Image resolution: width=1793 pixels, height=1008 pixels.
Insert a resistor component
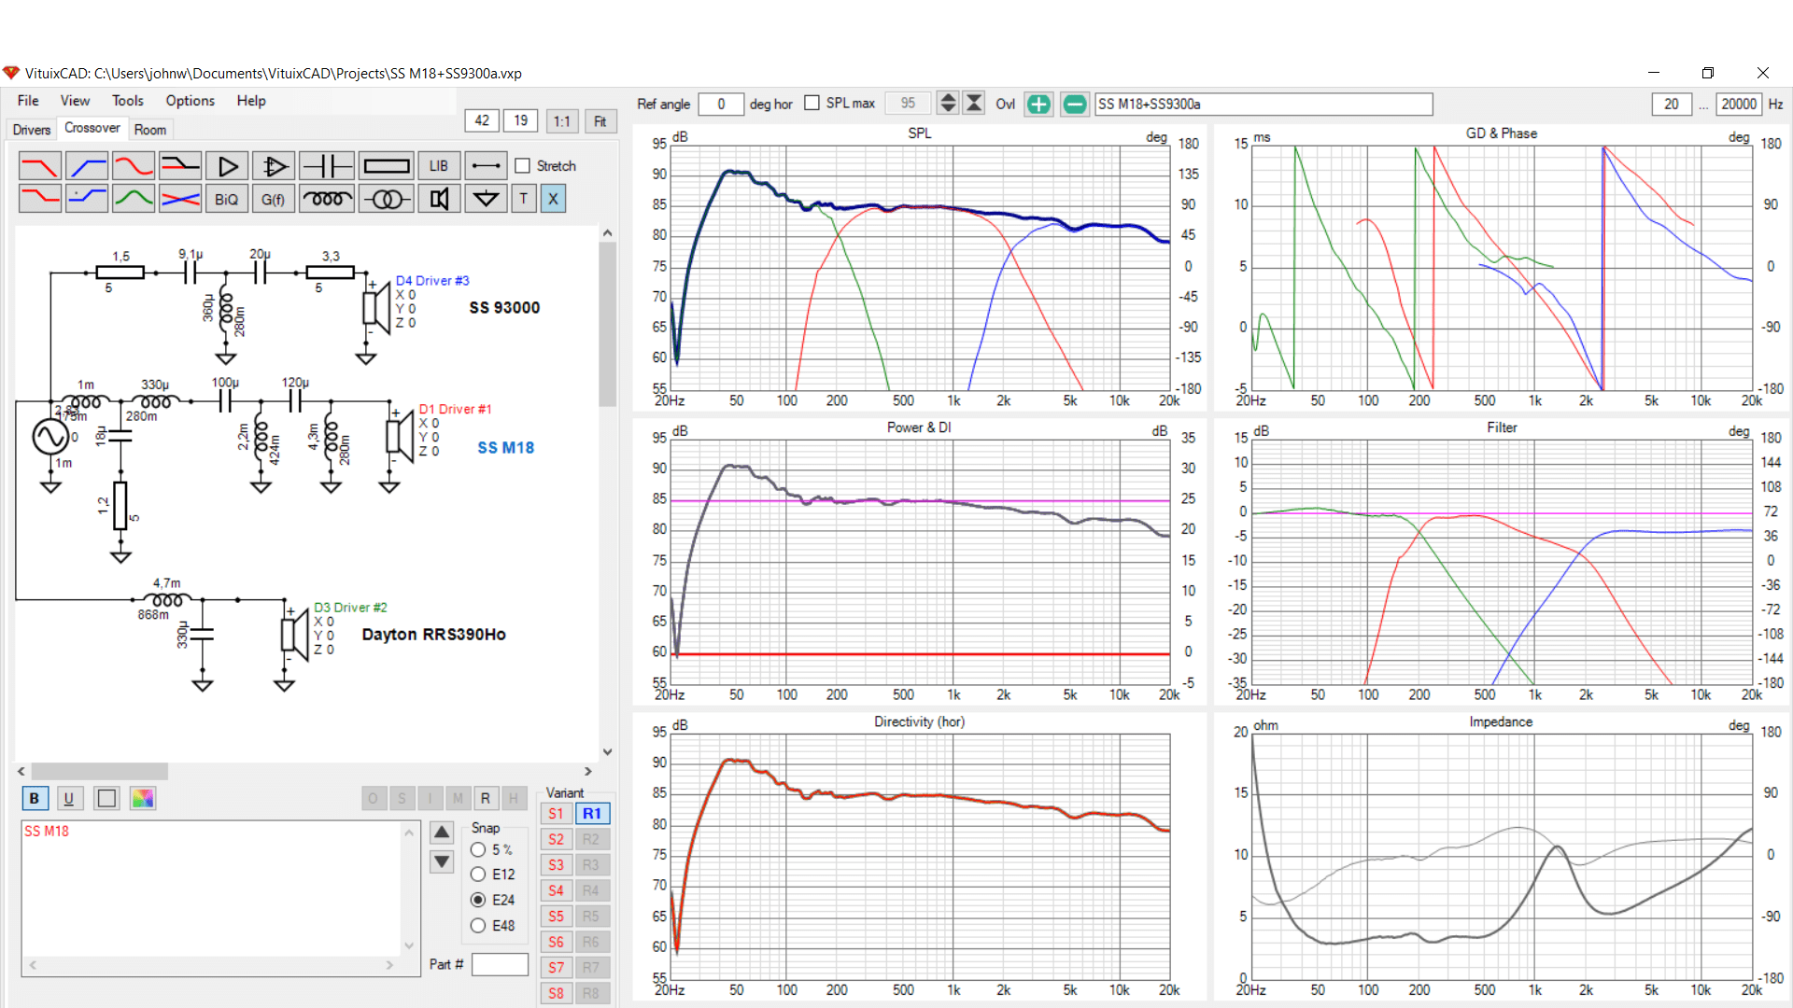(387, 166)
